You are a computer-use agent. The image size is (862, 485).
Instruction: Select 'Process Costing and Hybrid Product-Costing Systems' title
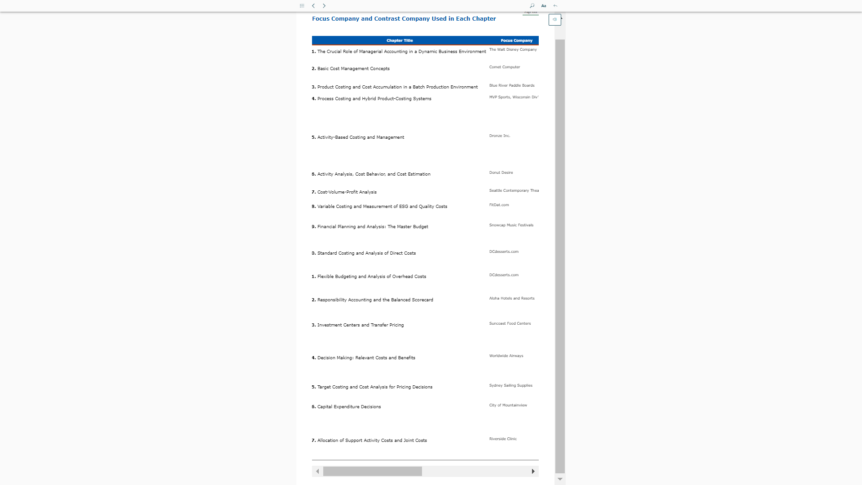374,99
